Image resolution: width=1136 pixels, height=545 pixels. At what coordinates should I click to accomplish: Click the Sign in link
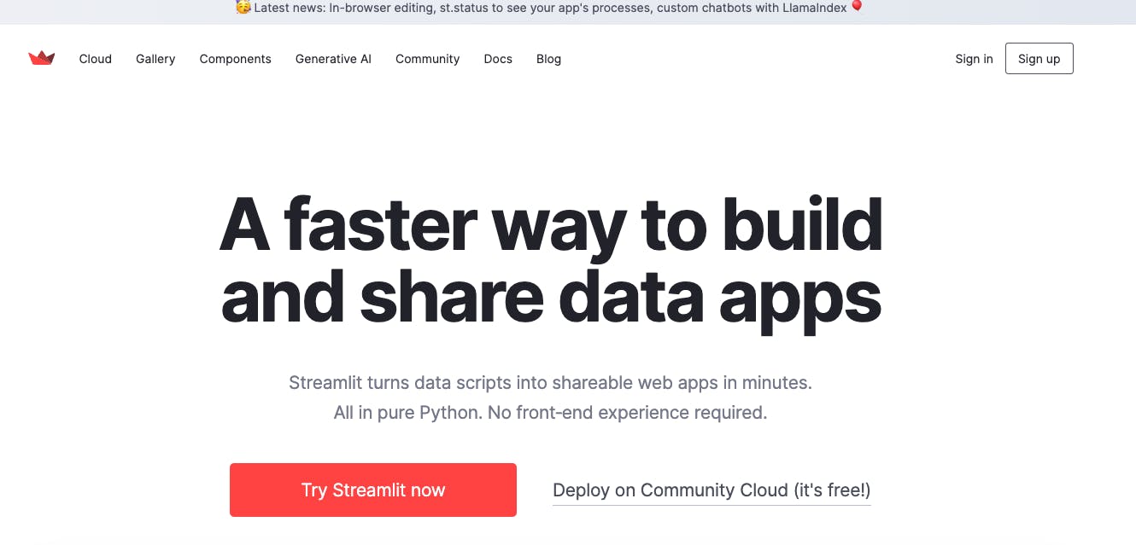point(974,59)
